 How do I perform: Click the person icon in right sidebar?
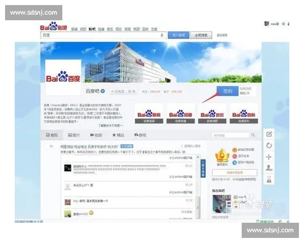click(269, 168)
